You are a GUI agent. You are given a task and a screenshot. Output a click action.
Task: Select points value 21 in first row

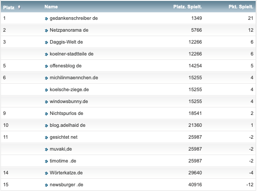tap(250, 18)
